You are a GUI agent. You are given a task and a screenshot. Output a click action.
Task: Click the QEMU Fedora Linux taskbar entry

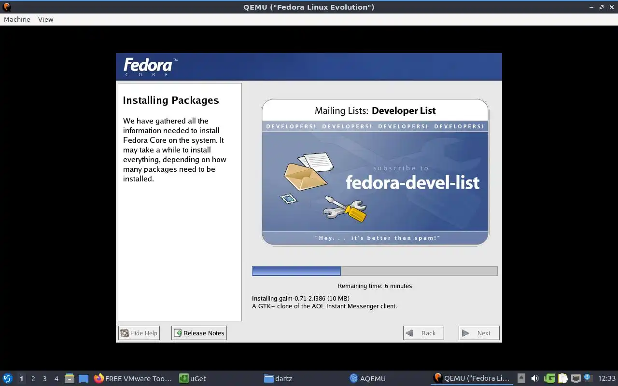click(472, 378)
